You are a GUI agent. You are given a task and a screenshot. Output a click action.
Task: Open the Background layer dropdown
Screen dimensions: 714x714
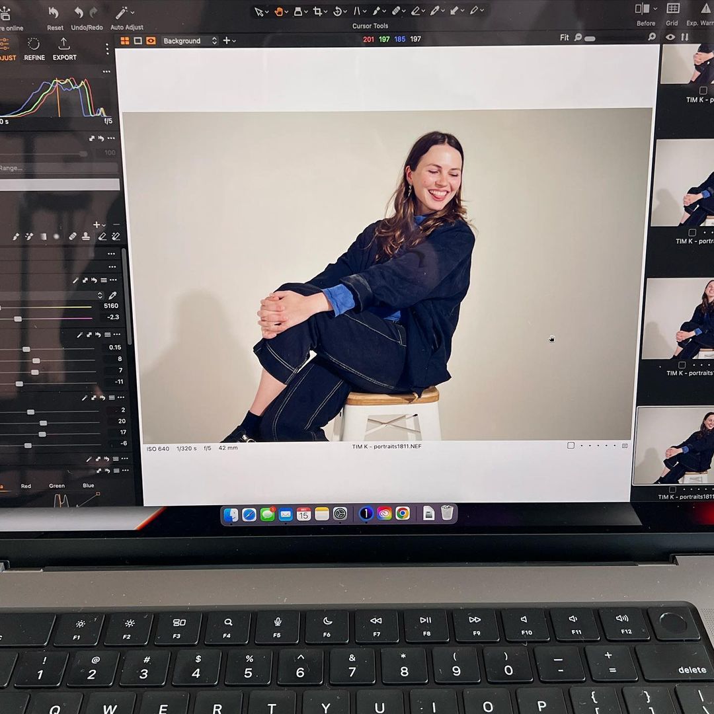[190, 41]
